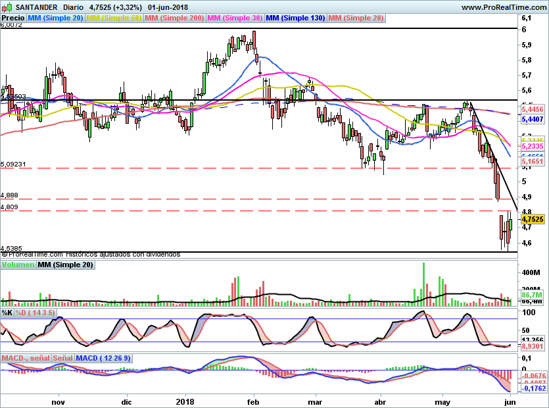Screen dimensions: 549x408
Task: Select the 4,888 support level label
Action: (x=9, y=195)
